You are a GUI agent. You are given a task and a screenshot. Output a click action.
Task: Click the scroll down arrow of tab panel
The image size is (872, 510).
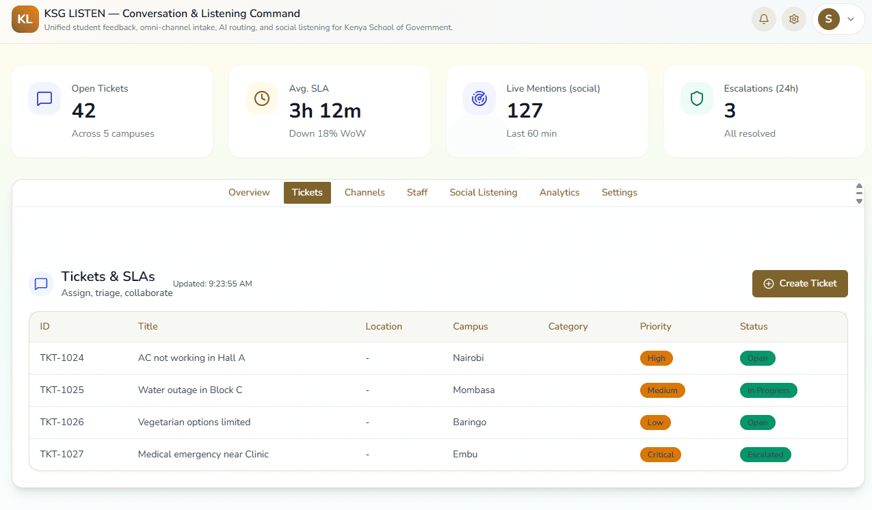pos(860,201)
